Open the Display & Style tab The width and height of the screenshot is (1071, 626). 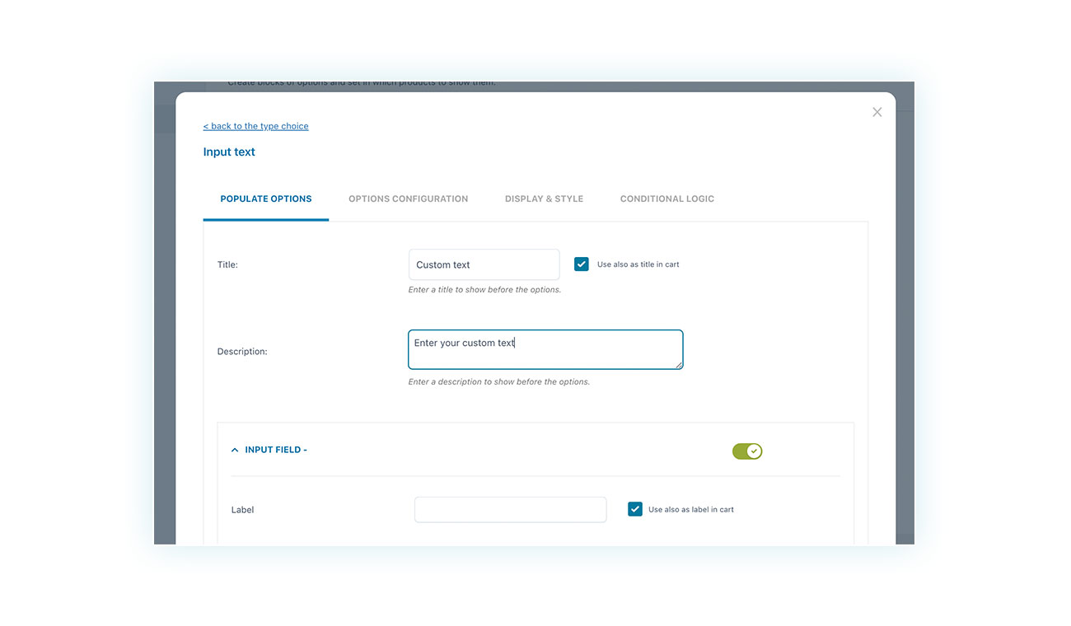544,199
